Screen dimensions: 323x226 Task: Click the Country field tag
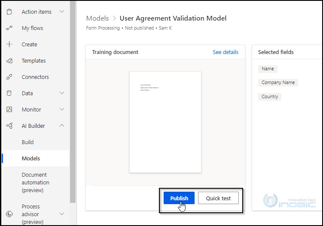pos(270,96)
